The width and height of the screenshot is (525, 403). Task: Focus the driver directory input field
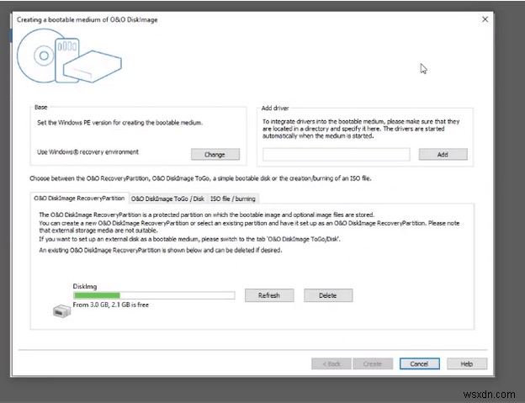tap(337, 155)
